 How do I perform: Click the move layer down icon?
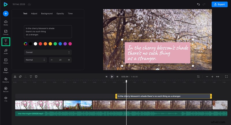31,77
